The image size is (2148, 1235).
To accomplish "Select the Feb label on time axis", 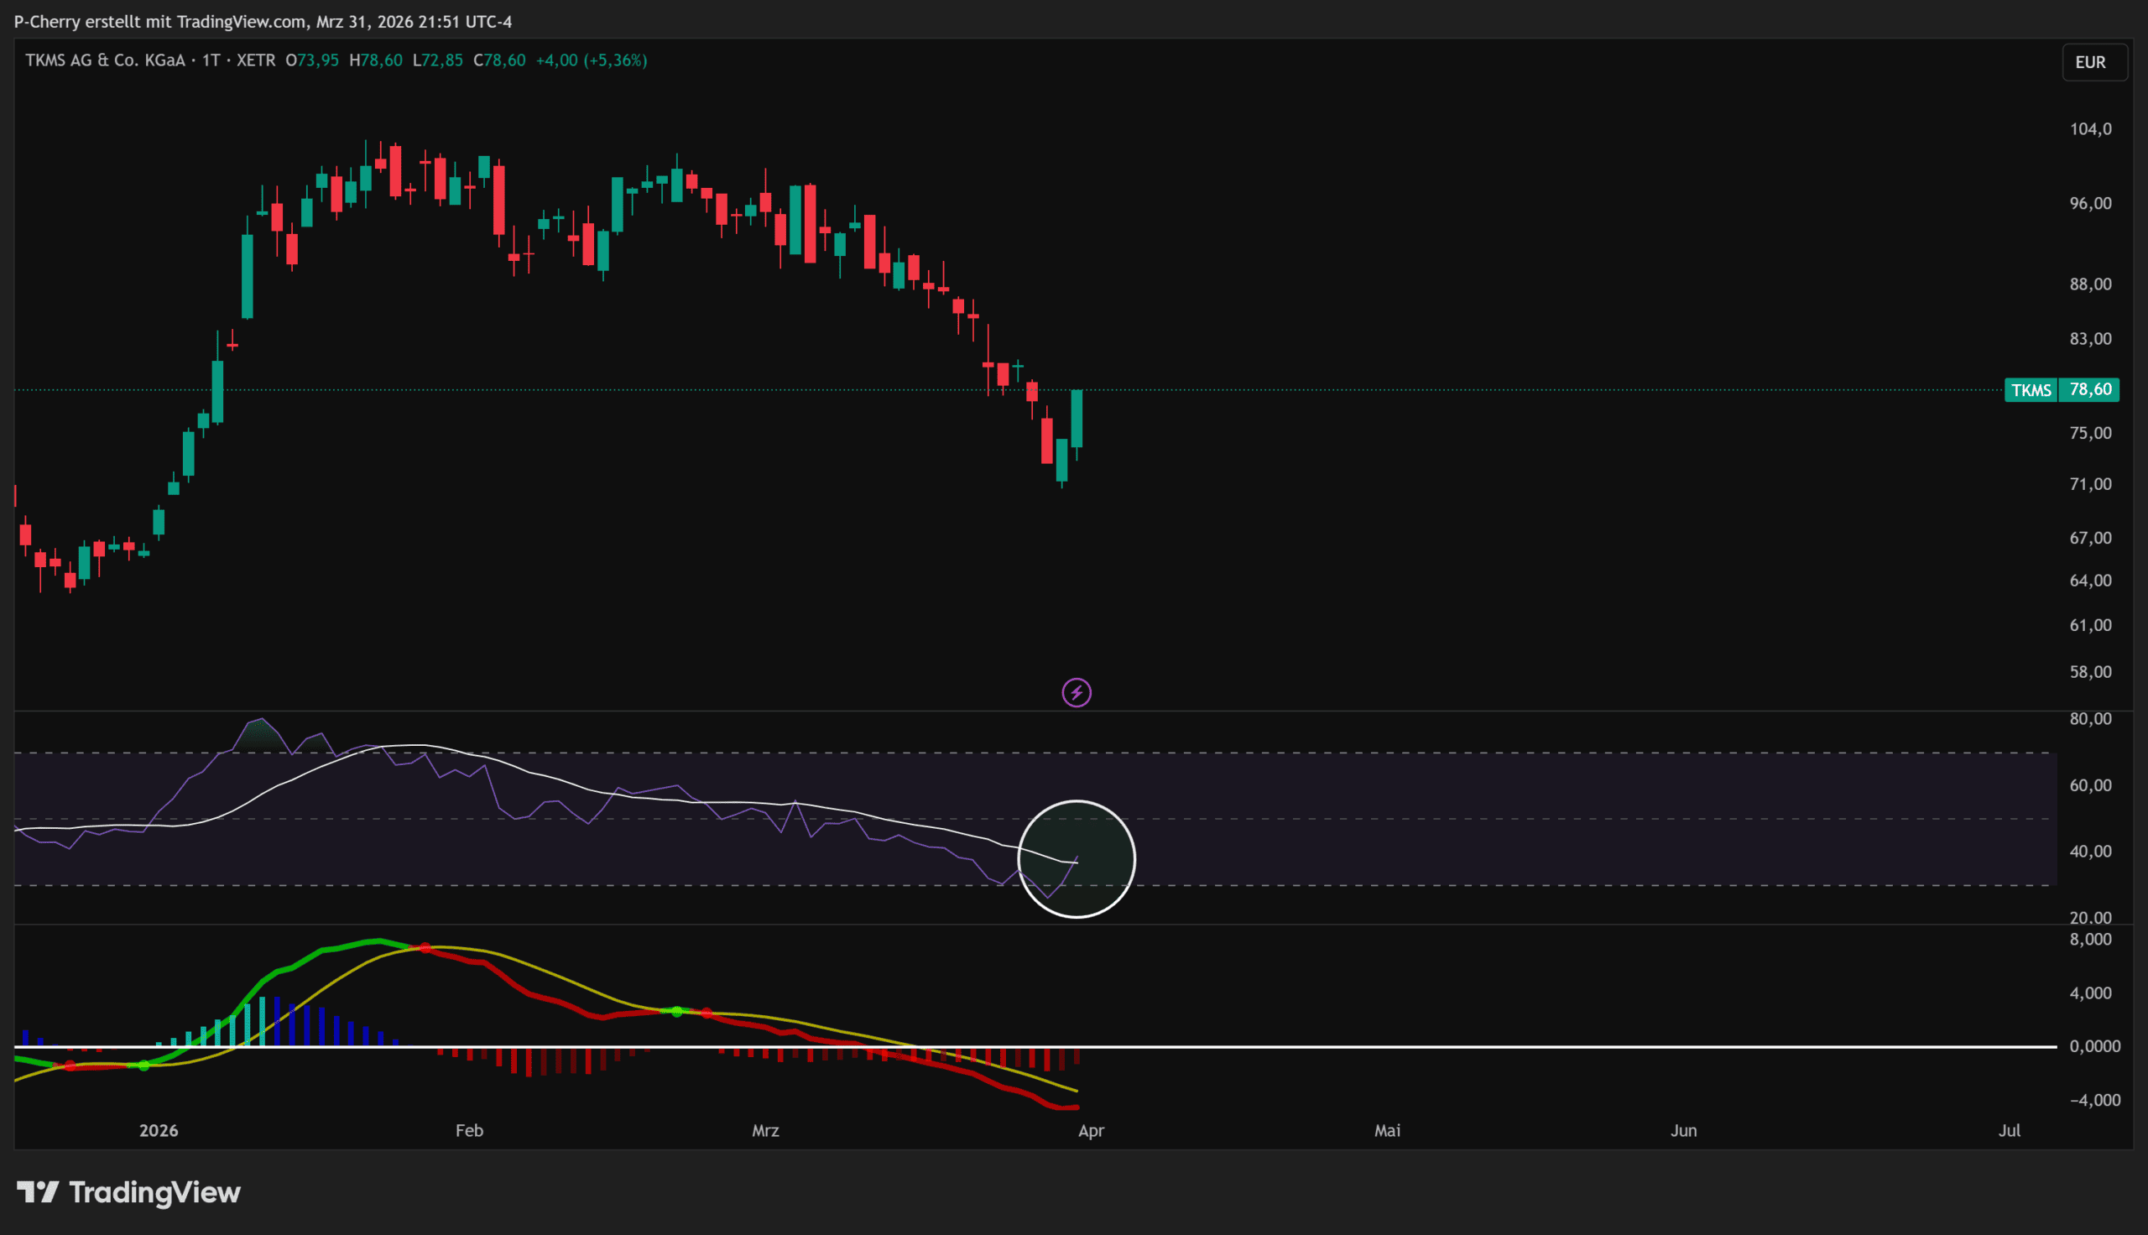I will [x=469, y=1130].
